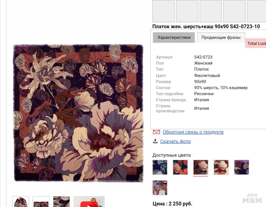Open the main purple floral scarf image
This screenshot has width=266, height=207.
click(x=78, y=113)
